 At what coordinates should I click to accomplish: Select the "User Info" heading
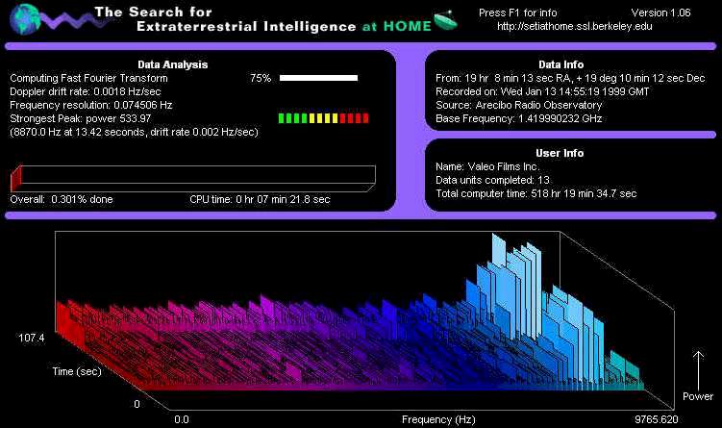(560, 153)
